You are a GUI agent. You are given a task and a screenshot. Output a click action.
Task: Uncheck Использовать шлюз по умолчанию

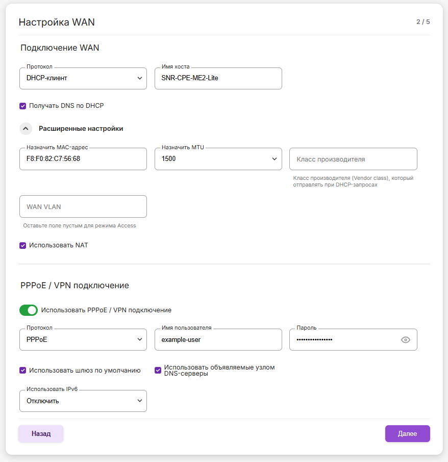pyautogui.click(x=22, y=371)
